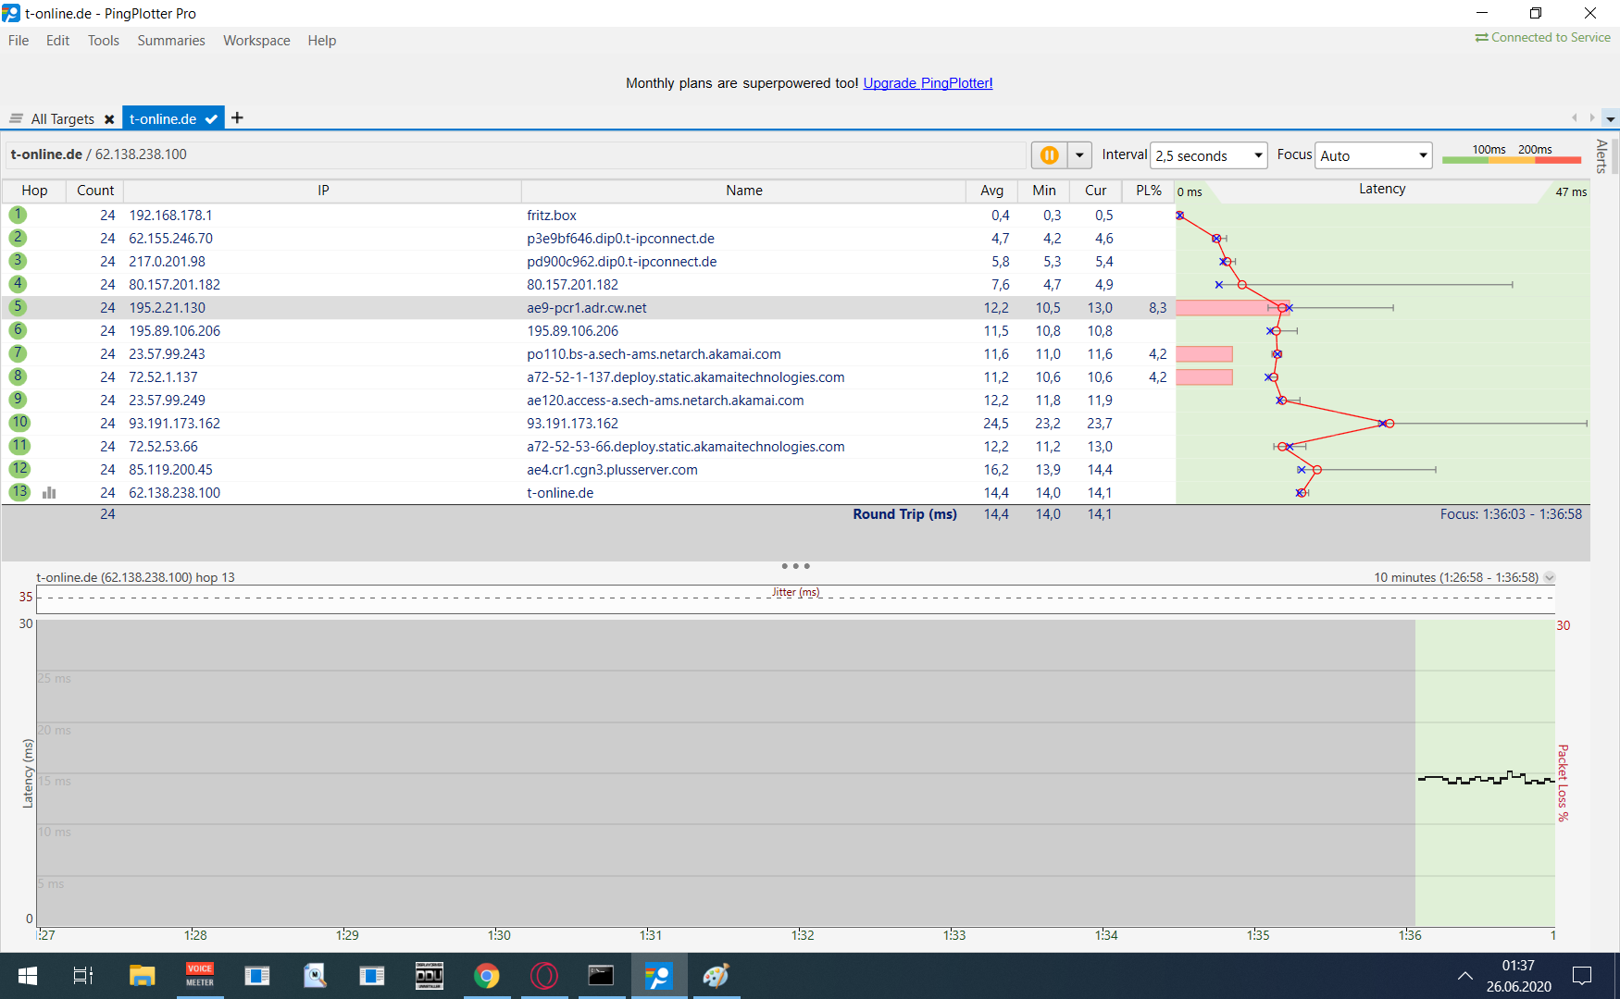Image resolution: width=1620 pixels, height=999 pixels.
Task: Click the Cur column header
Action: click(x=1096, y=191)
